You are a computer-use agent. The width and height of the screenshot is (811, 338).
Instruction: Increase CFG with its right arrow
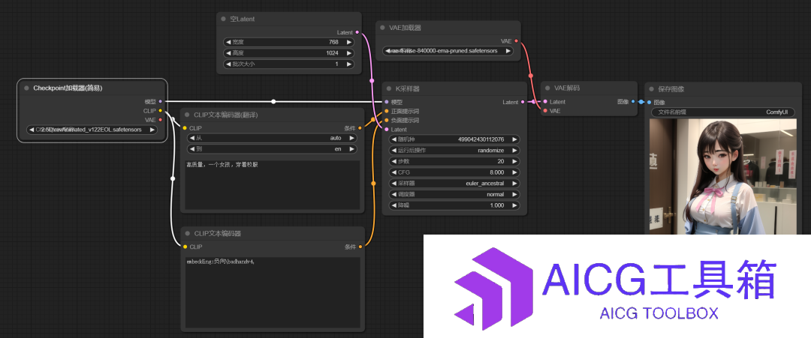coord(514,172)
